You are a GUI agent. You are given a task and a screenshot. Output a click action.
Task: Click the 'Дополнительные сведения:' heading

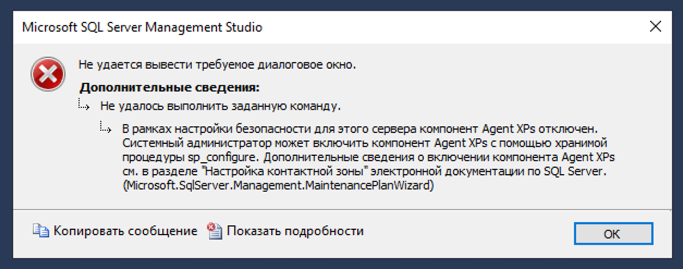pyautogui.click(x=170, y=87)
